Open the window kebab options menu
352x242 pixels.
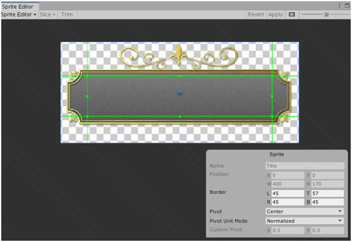339,6
